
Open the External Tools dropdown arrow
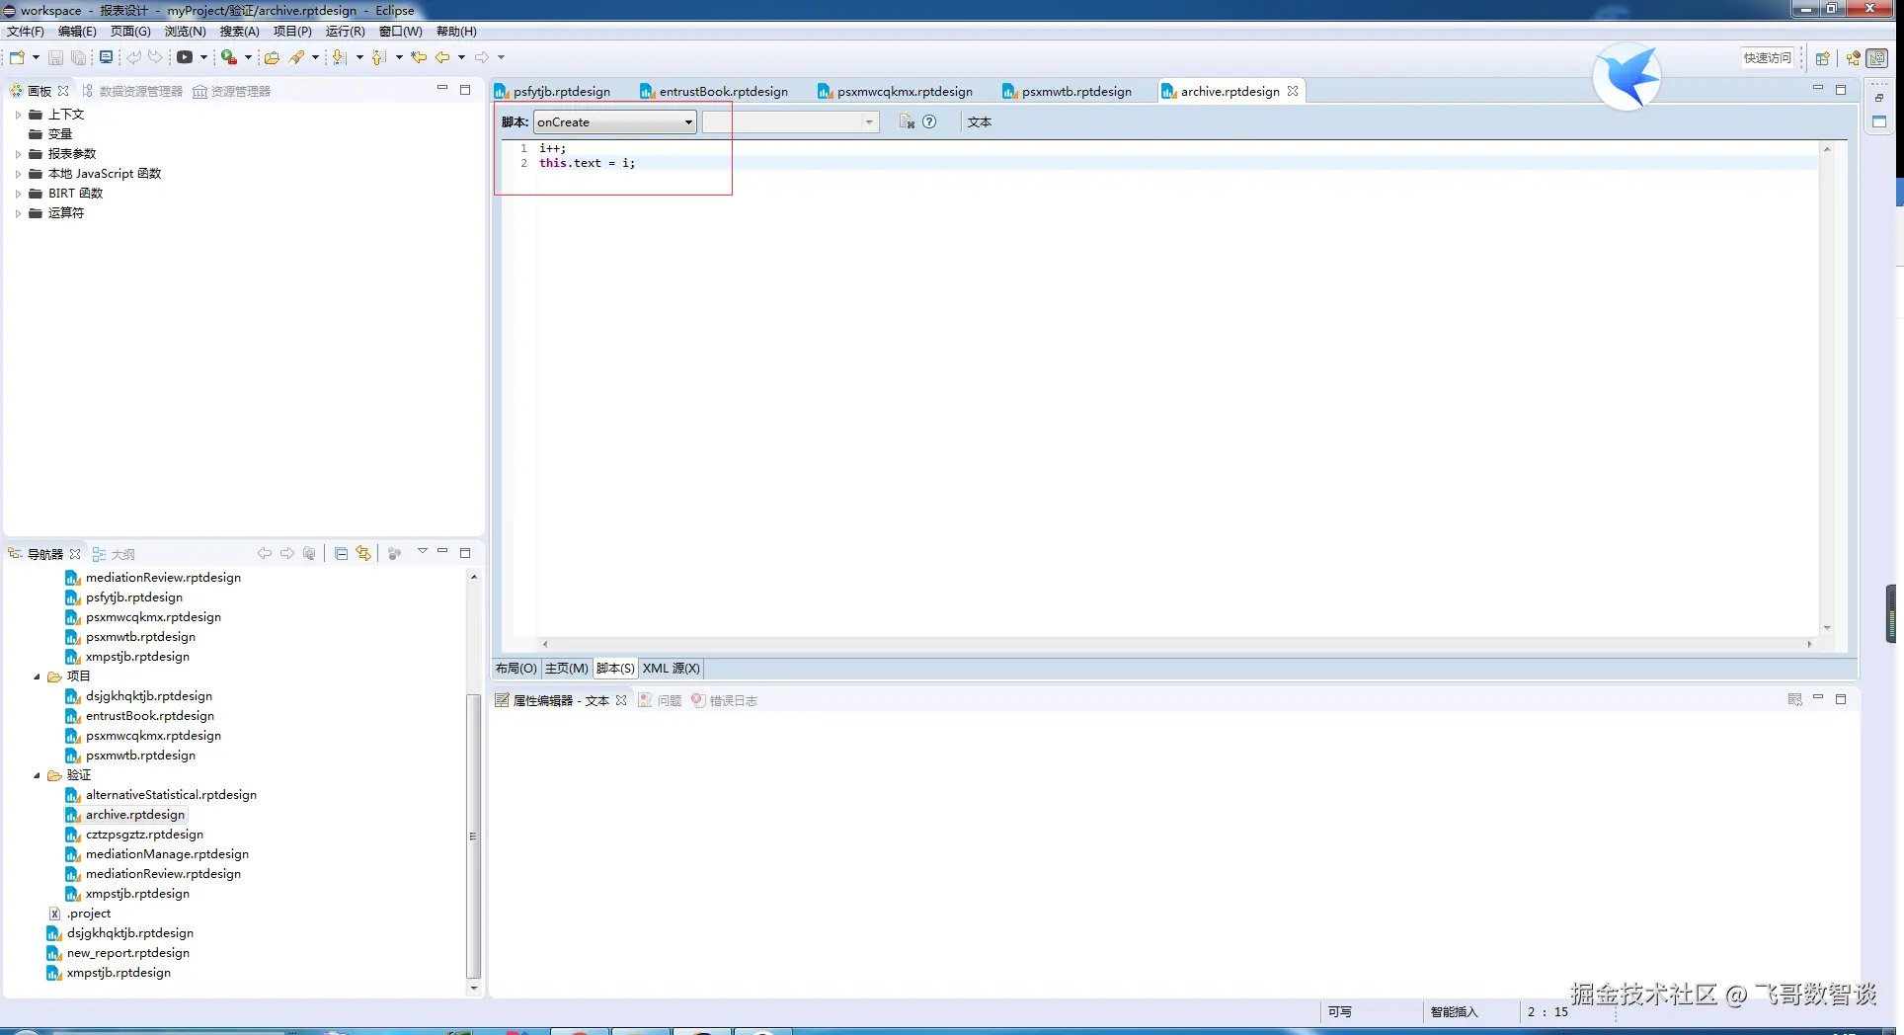click(x=248, y=57)
